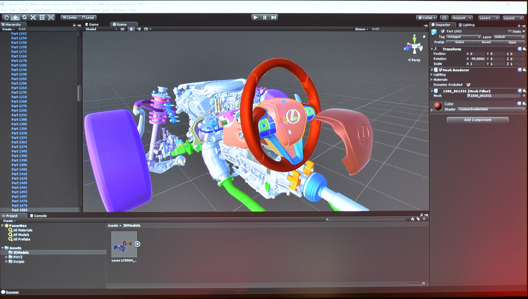The width and height of the screenshot is (528, 299).
Task: Click the Play button
Action: point(255,17)
